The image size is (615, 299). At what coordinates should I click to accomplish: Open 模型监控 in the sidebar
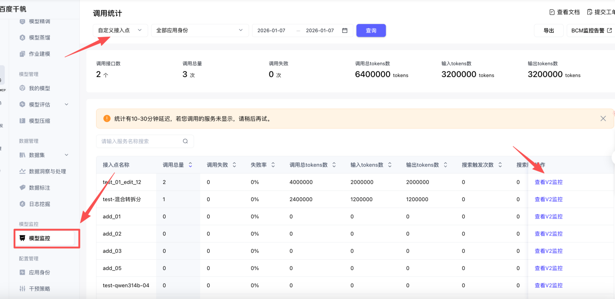pos(39,238)
